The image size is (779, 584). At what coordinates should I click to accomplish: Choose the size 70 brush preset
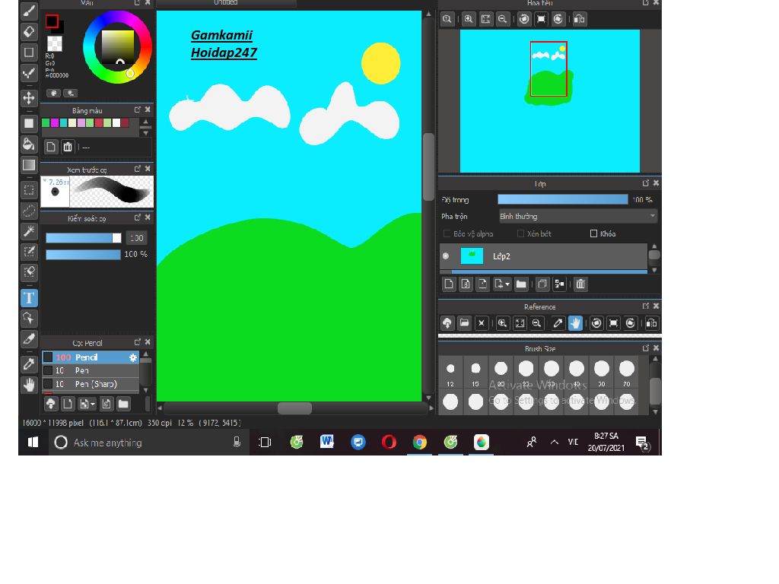(x=627, y=373)
